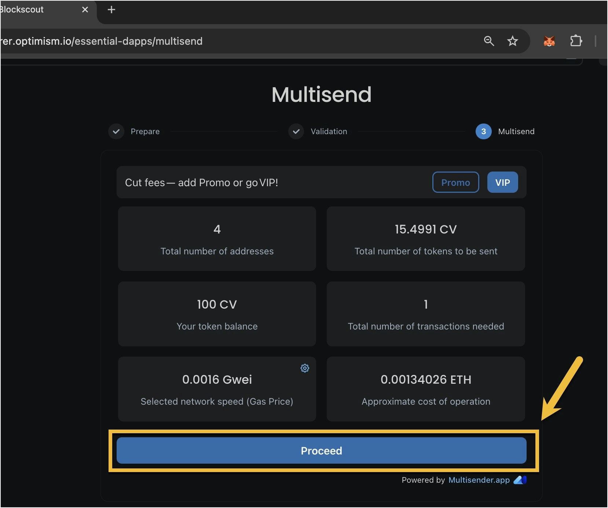Apply a Promo code

455,182
